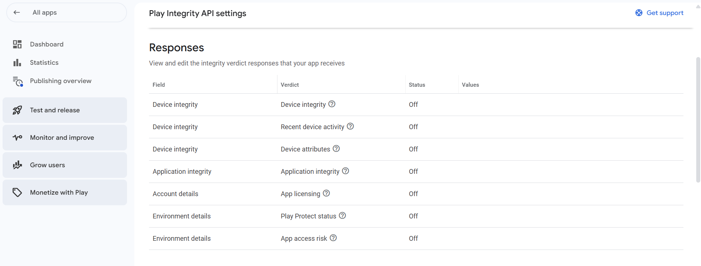Expand the Test and release section
The image size is (701, 266).
click(x=65, y=110)
